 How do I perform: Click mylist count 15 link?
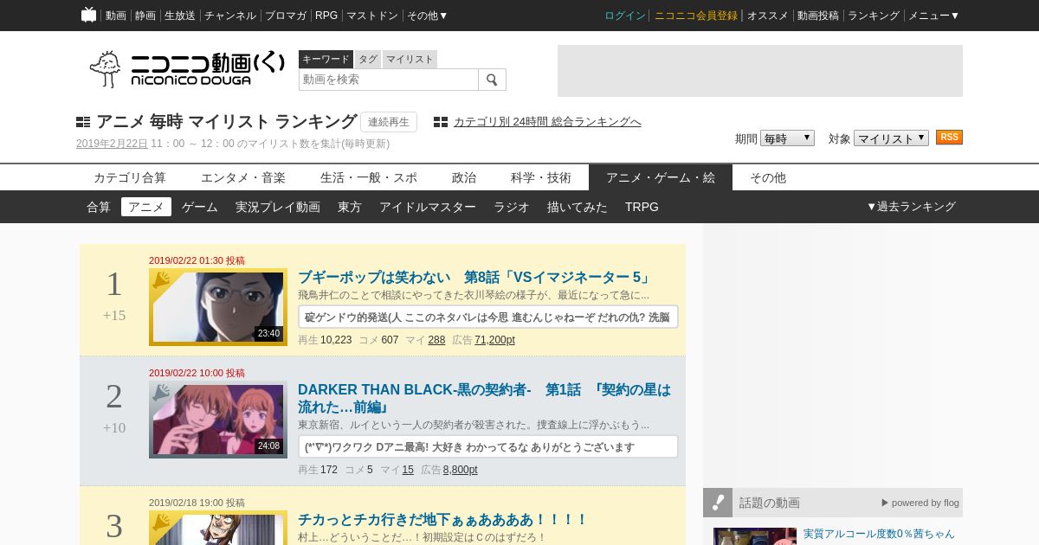[x=408, y=470]
